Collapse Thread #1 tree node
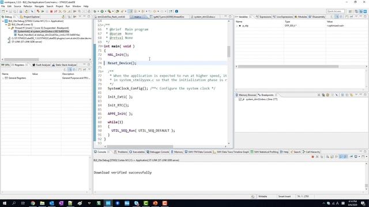This screenshot has width=369, height=207. coord(9,28)
